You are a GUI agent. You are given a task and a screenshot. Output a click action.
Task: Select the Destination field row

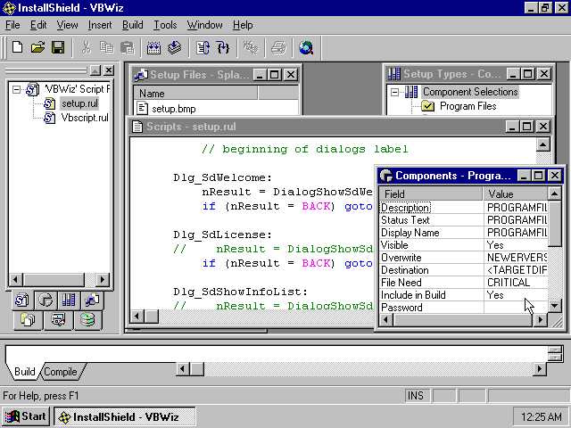463,270
